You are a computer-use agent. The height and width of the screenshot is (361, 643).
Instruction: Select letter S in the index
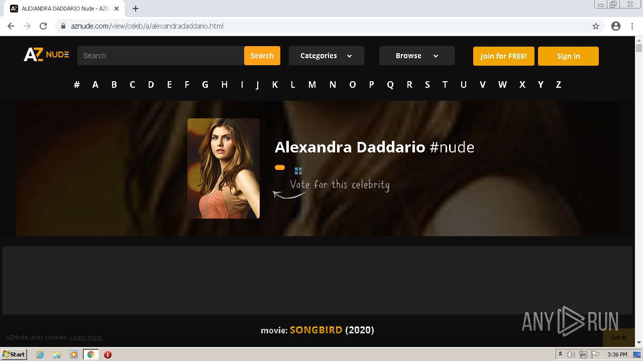click(x=427, y=85)
